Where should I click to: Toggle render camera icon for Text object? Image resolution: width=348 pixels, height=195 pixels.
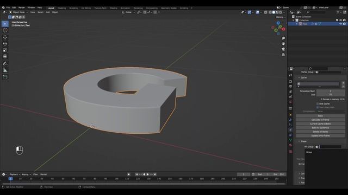click(x=344, y=24)
